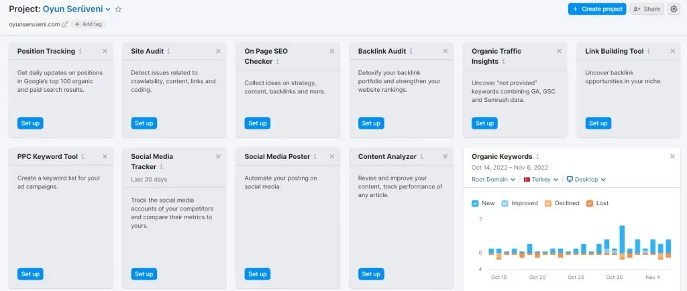Show Social Media Poster info icon

point(315,157)
